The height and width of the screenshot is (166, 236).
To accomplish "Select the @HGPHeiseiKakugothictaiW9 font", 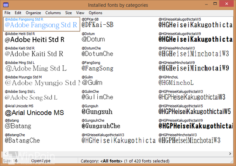I will tap(195, 125).
